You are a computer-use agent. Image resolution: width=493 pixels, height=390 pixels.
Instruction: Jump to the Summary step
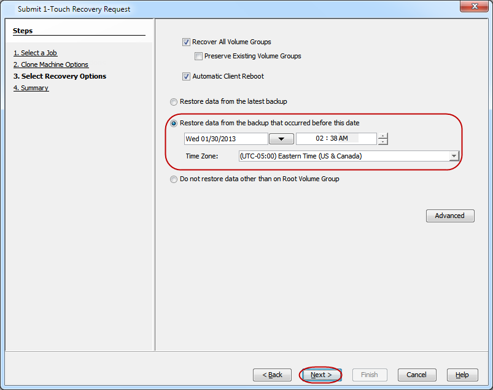[31, 88]
